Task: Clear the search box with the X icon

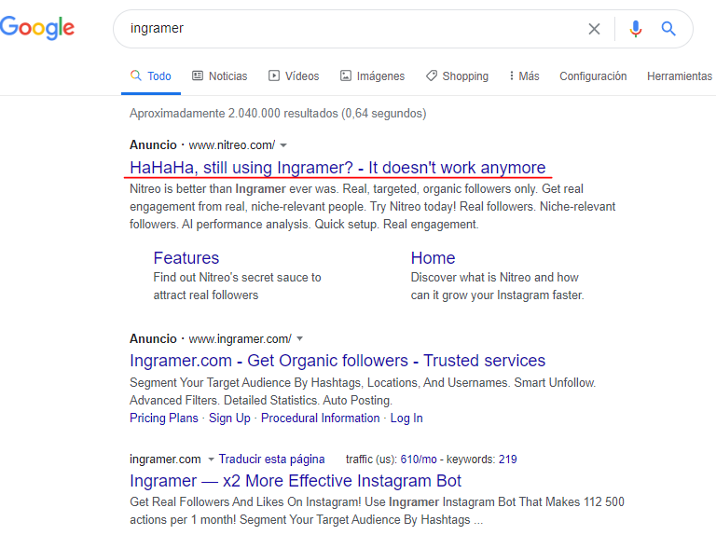Action: point(594,29)
